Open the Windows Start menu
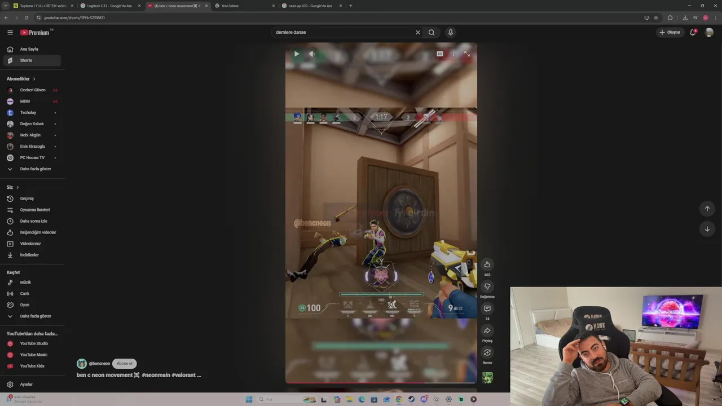722x406 pixels. pos(249,399)
